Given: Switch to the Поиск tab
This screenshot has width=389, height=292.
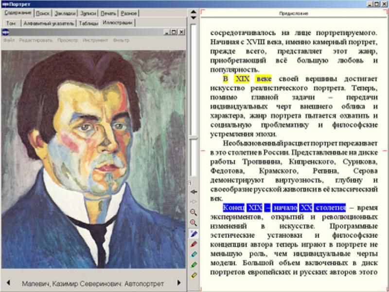Looking at the screenshot, I should [43, 13].
